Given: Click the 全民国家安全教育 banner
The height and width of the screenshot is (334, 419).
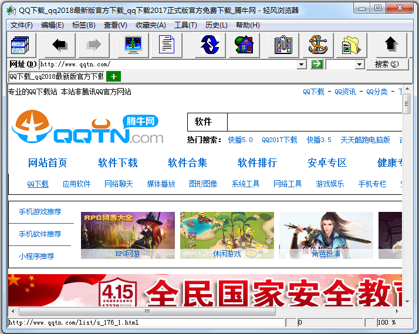Looking at the screenshot, I should [205, 290].
